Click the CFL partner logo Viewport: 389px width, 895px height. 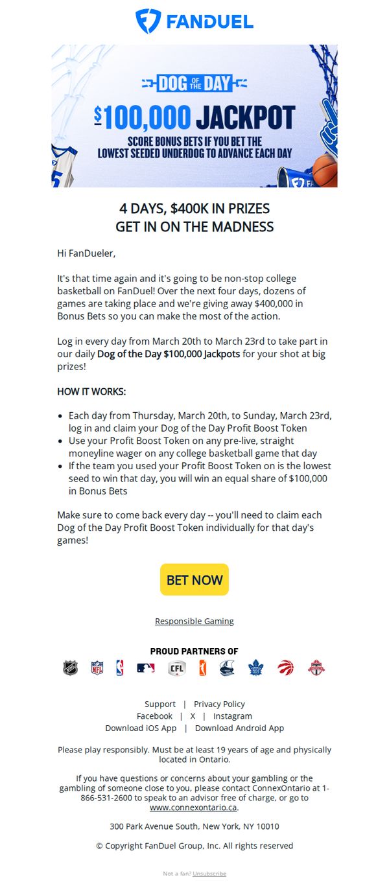(177, 668)
